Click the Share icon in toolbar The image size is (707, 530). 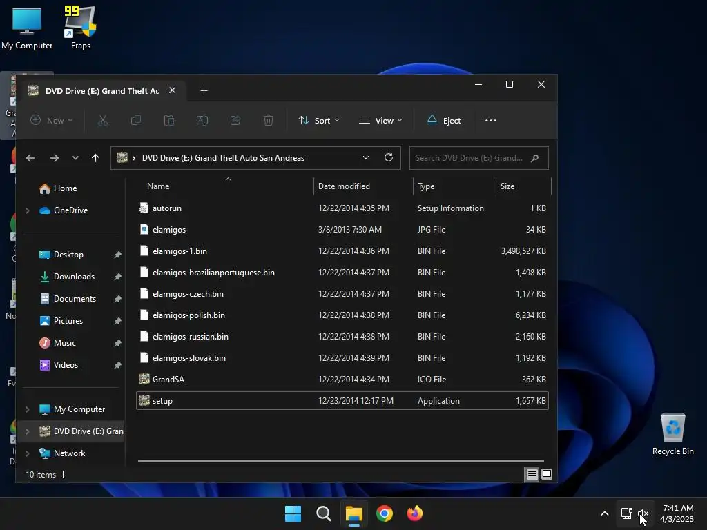[x=235, y=120]
